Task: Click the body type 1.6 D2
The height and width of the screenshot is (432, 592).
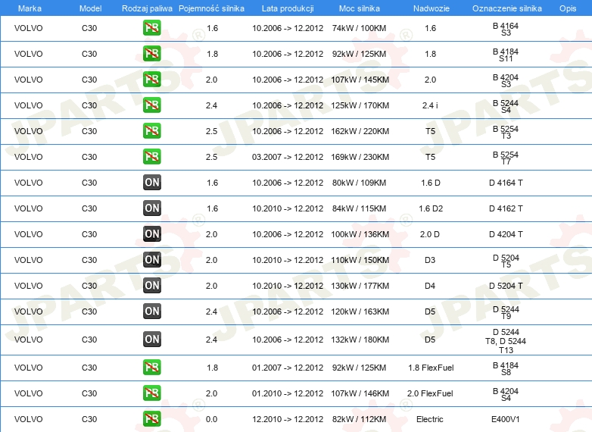Action: (x=431, y=208)
